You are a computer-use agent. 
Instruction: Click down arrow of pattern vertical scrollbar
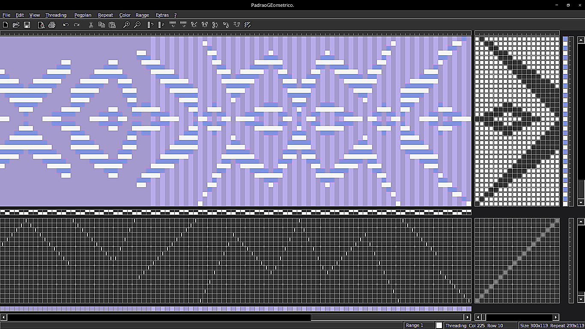(x=581, y=203)
